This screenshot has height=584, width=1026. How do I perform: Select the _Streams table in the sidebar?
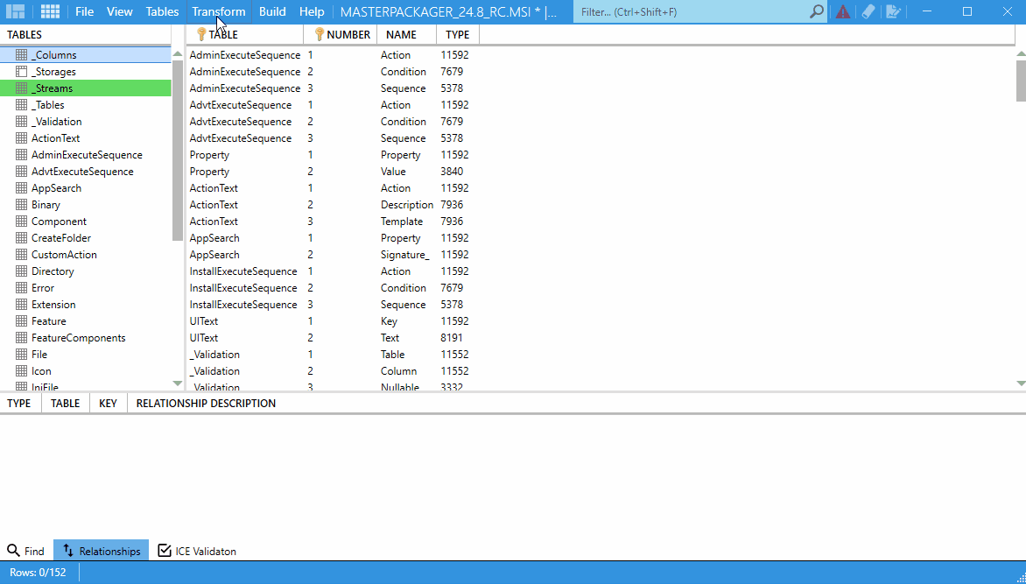(53, 88)
